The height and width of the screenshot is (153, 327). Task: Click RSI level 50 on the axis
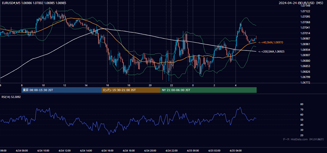coord(302,120)
